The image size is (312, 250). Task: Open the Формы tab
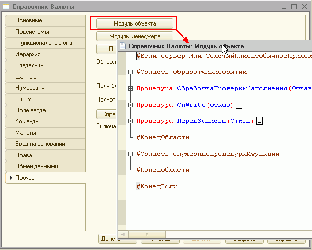[x=46, y=99]
